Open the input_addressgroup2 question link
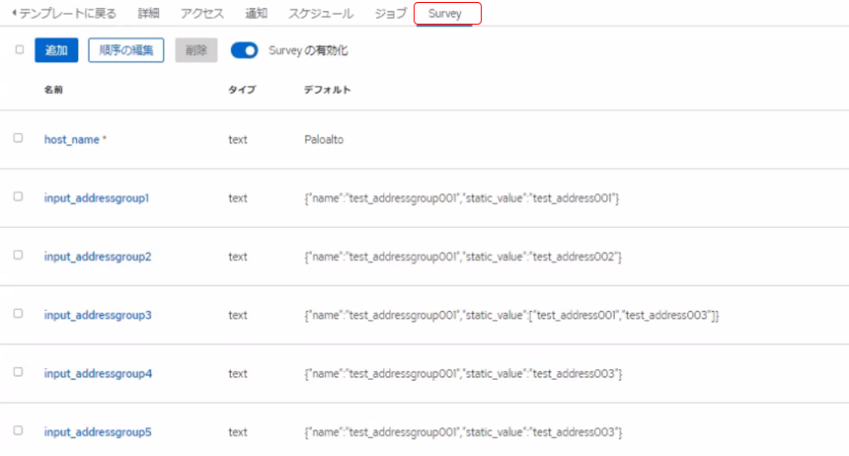 (x=97, y=257)
